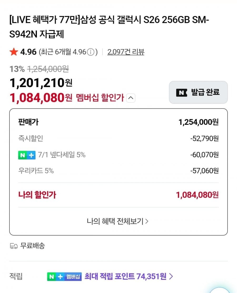Click the N+ badge beside 넾다세일 5%
Screen dimensions: 237x293
[27, 155]
